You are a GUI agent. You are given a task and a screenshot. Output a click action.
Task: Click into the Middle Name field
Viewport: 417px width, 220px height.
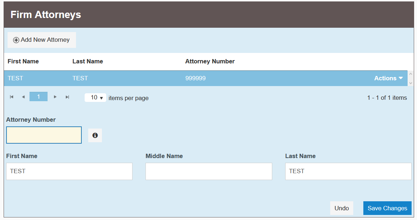(x=209, y=171)
